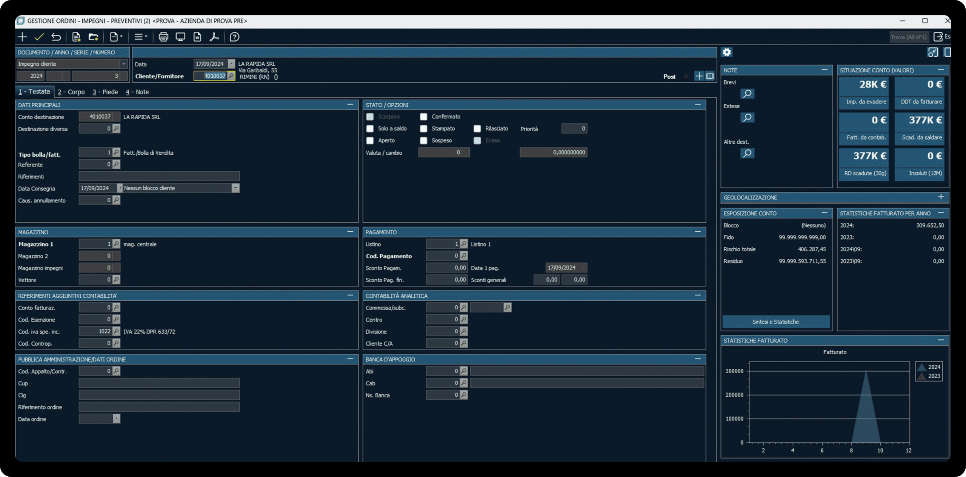Click the PDF Acrobat export icon

[x=214, y=37]
